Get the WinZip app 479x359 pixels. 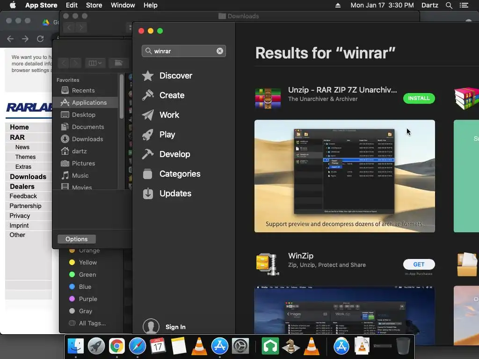point(419,265)
